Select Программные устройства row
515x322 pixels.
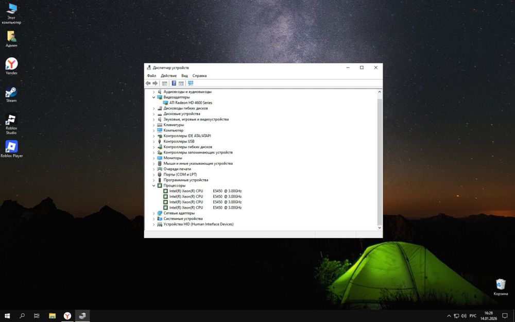pyautogui.click(x=186, y=180)
